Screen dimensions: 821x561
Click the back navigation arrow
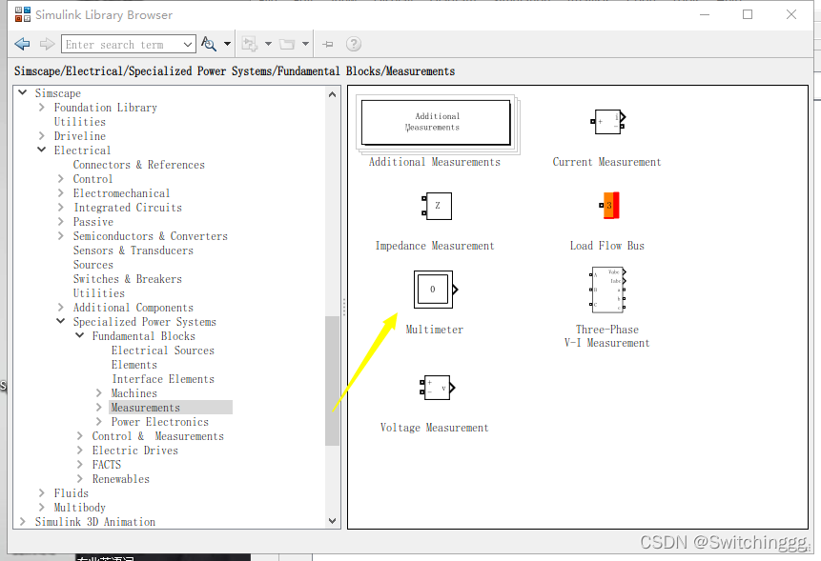(x=22, y=44)
